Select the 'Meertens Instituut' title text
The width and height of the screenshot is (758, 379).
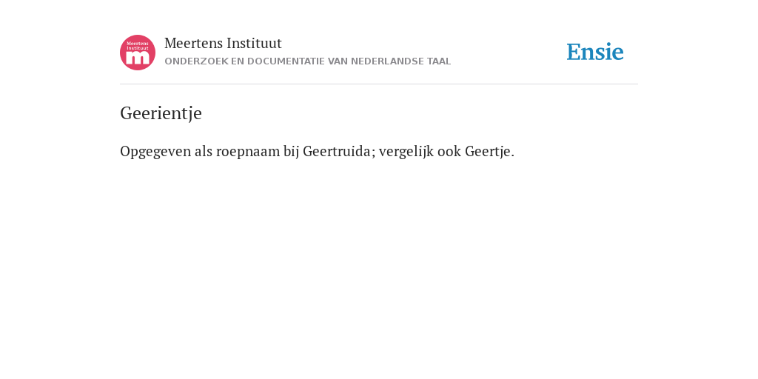(223, 44)
